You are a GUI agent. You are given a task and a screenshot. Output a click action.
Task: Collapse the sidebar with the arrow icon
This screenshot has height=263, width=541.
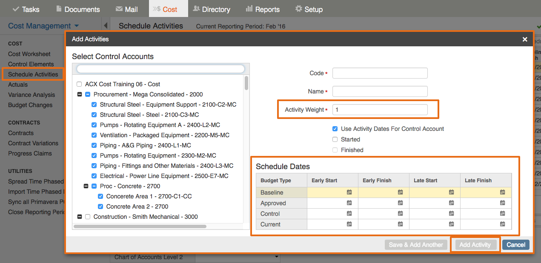click(x=105, y=25)
